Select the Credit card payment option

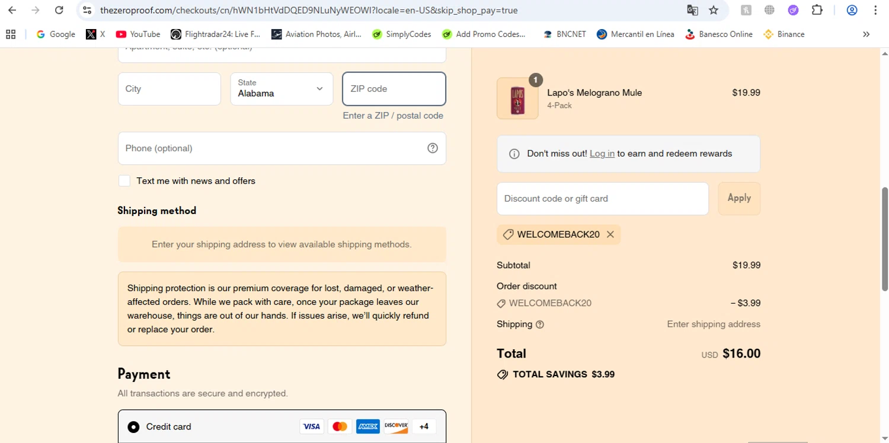pos(134,427)
